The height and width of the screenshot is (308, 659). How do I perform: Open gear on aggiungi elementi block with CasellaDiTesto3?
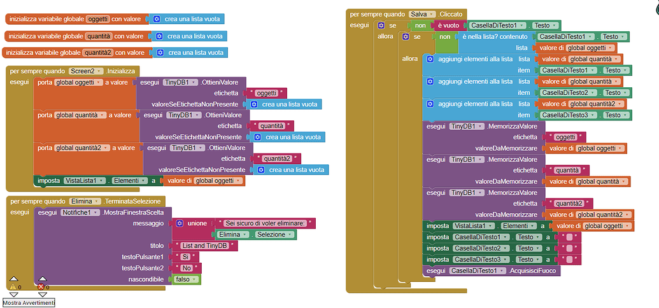point(430,104)
